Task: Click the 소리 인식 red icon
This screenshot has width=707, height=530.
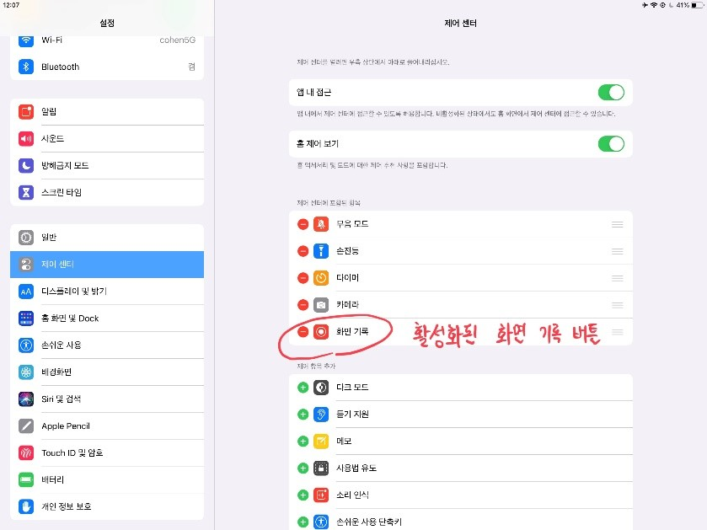Action: coord(321,495)
